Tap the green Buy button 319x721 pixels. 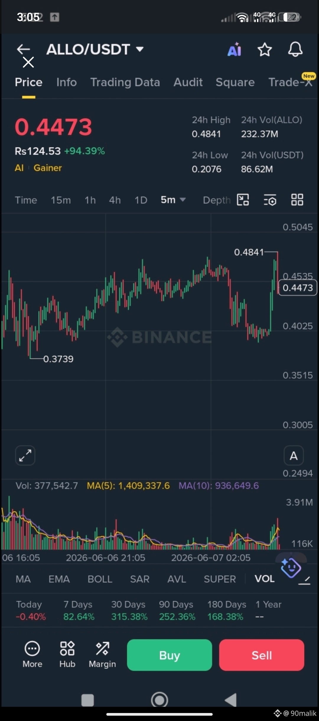(x=170, y=655)
